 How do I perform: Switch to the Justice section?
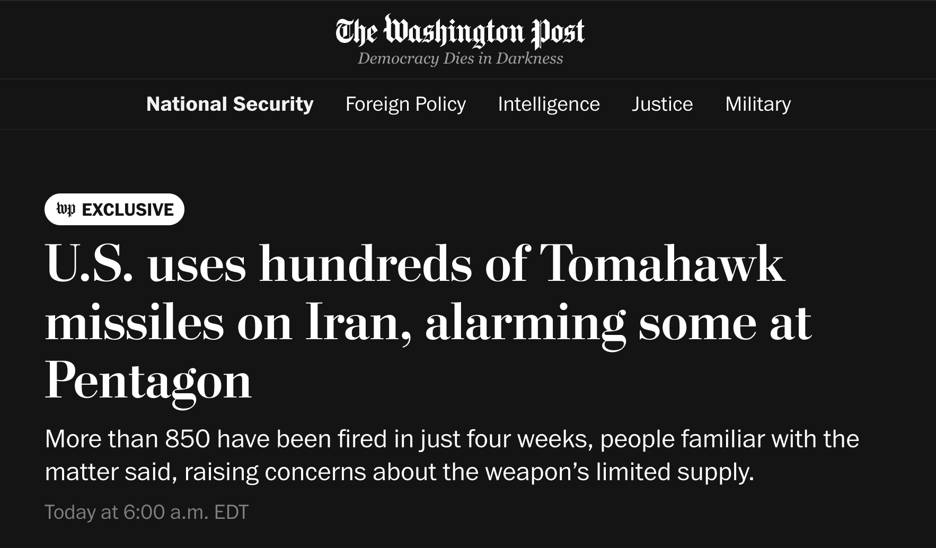(x=662, y=104)
